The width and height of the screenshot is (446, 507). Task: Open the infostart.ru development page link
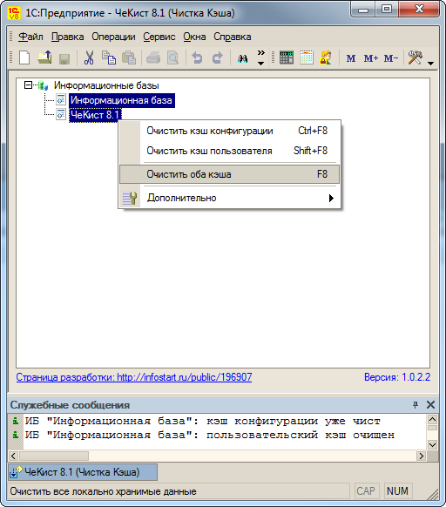pos(134,377)
